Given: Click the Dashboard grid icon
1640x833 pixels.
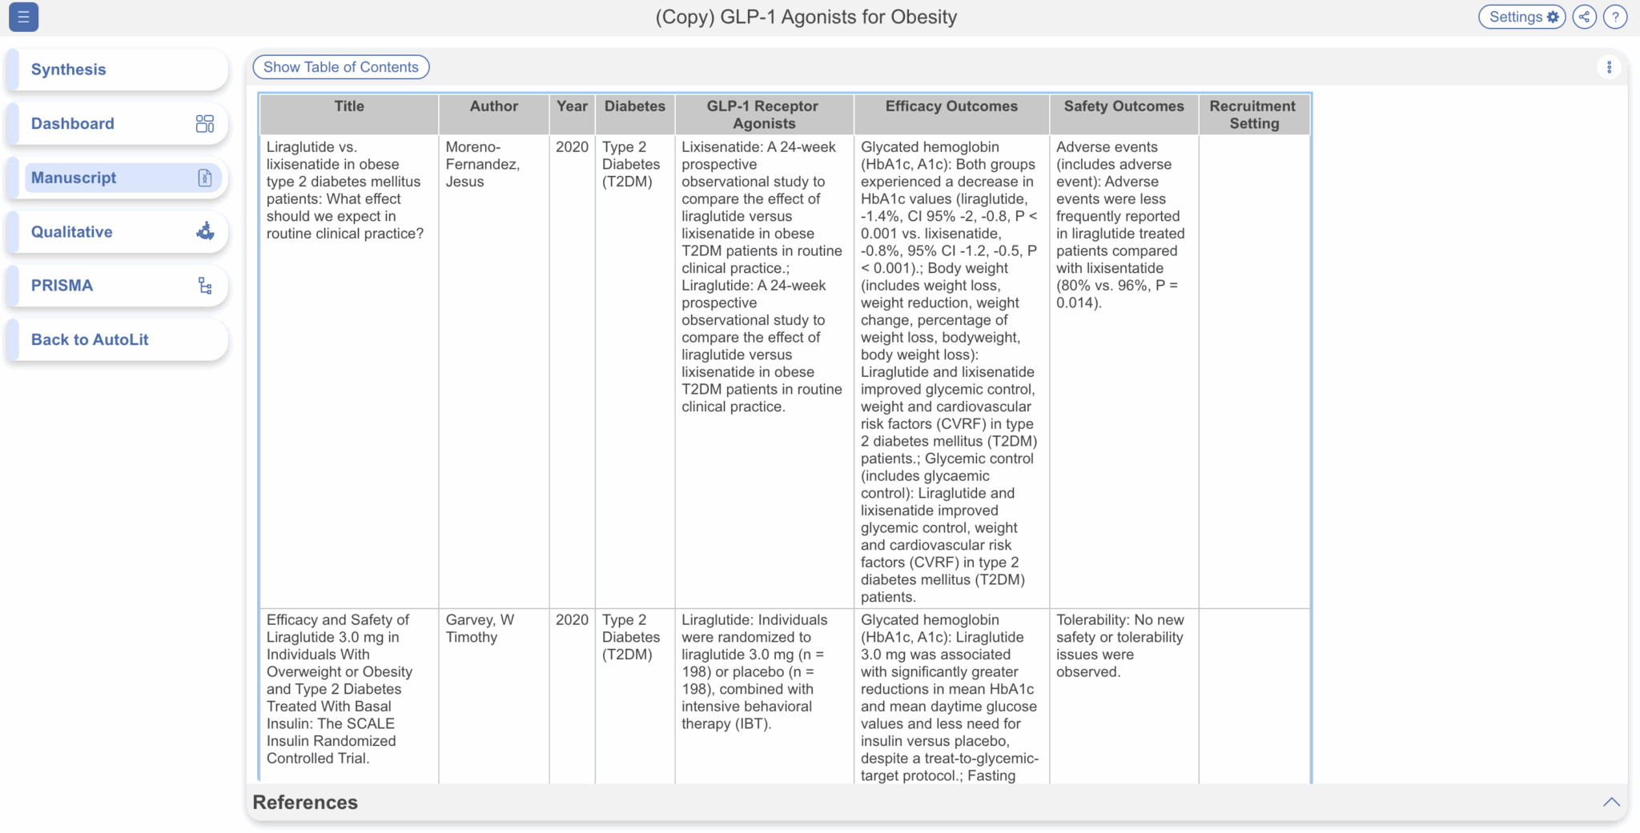Looking at the screenshot, I should 205,123.
